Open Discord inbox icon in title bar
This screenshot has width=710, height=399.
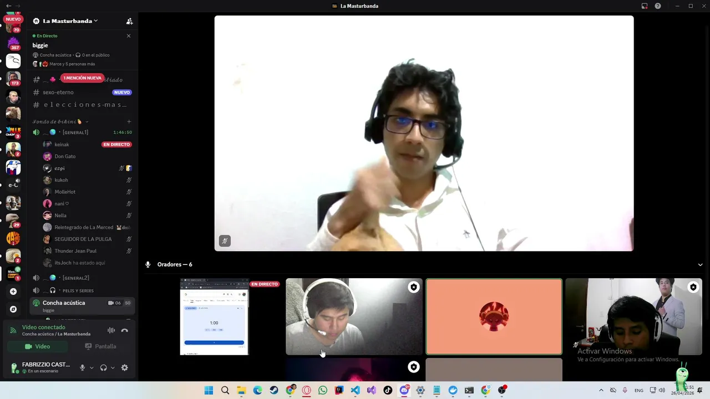(645, 6)
